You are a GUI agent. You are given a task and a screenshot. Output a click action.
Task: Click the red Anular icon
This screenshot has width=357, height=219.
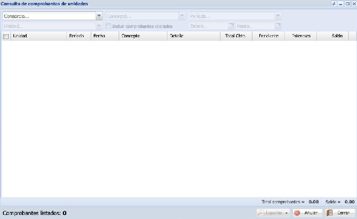pos(297,213)
